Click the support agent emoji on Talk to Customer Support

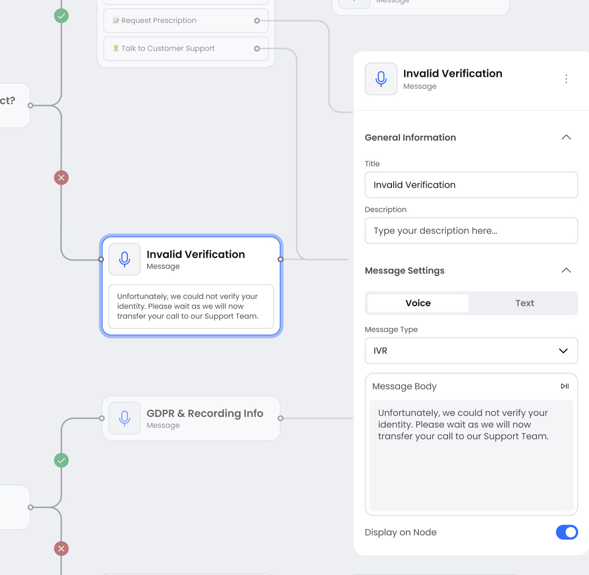point(114,48)
